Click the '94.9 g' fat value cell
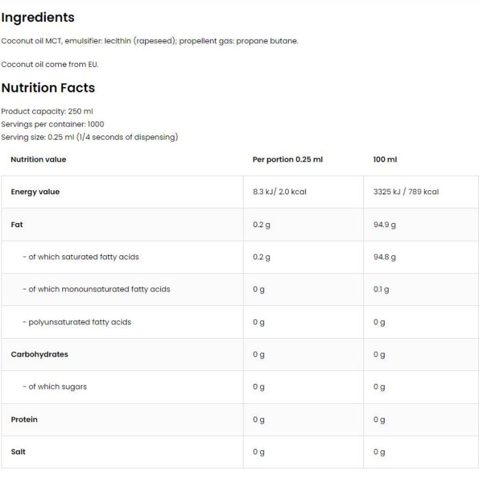The height and width of the screenshot is (479, 479). [385, 225]
